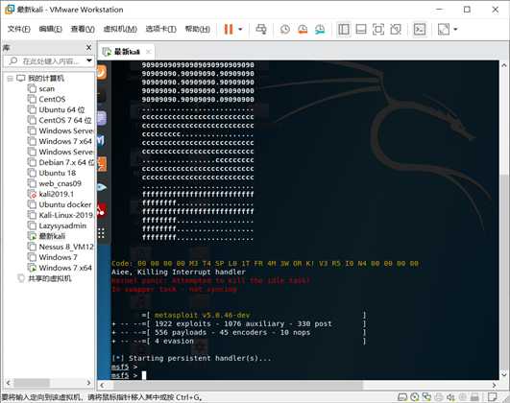Click the sound card status bar icon
Image resolution: width=510 pixels, height=403 pixels.
(x=450, y=397)
